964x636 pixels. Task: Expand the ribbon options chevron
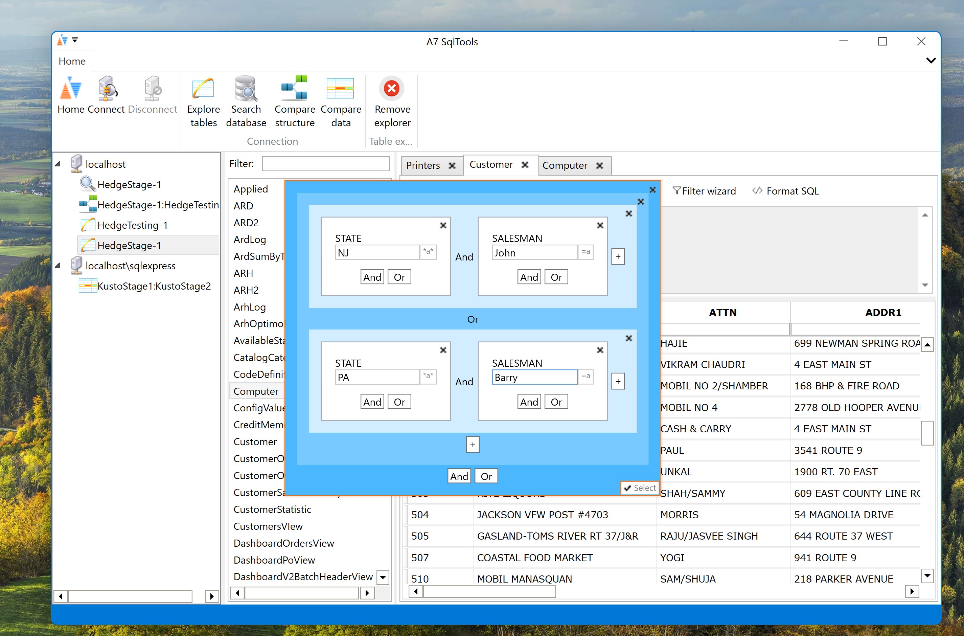[x=931, y=61]
